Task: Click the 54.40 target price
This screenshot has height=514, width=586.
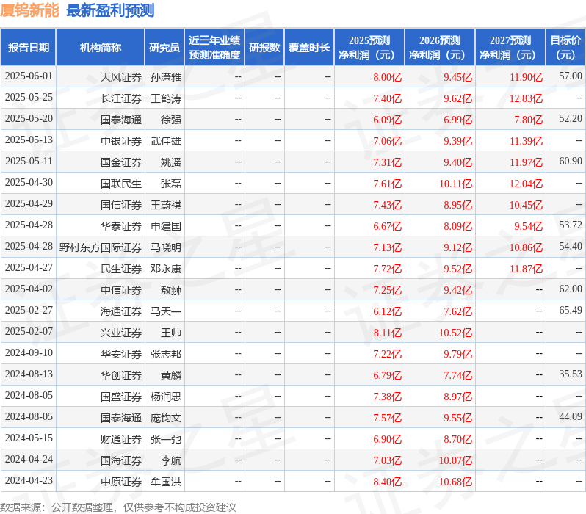Action: (571, 247)
